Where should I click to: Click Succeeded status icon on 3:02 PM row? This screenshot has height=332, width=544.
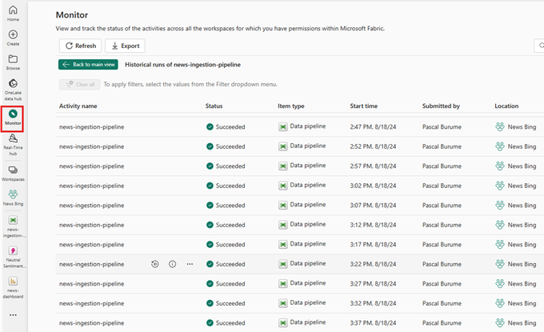pos(210,186)
